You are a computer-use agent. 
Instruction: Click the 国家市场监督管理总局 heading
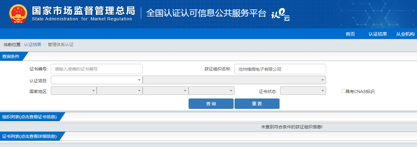pyautogui.click(x=83, y=10)
